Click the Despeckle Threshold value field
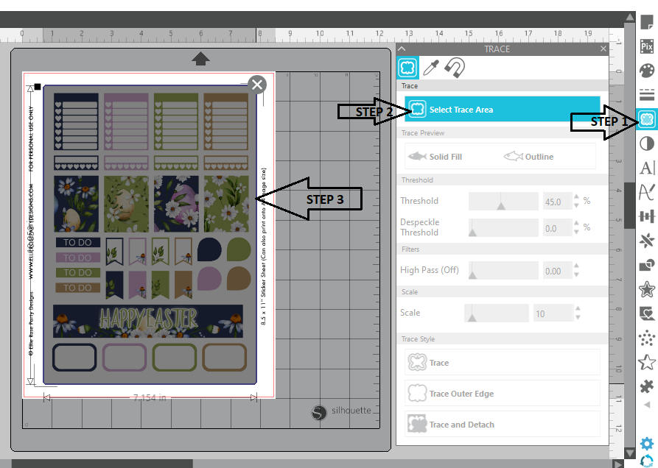The height and width of the screenshot is (468, 658). [557, 228]
